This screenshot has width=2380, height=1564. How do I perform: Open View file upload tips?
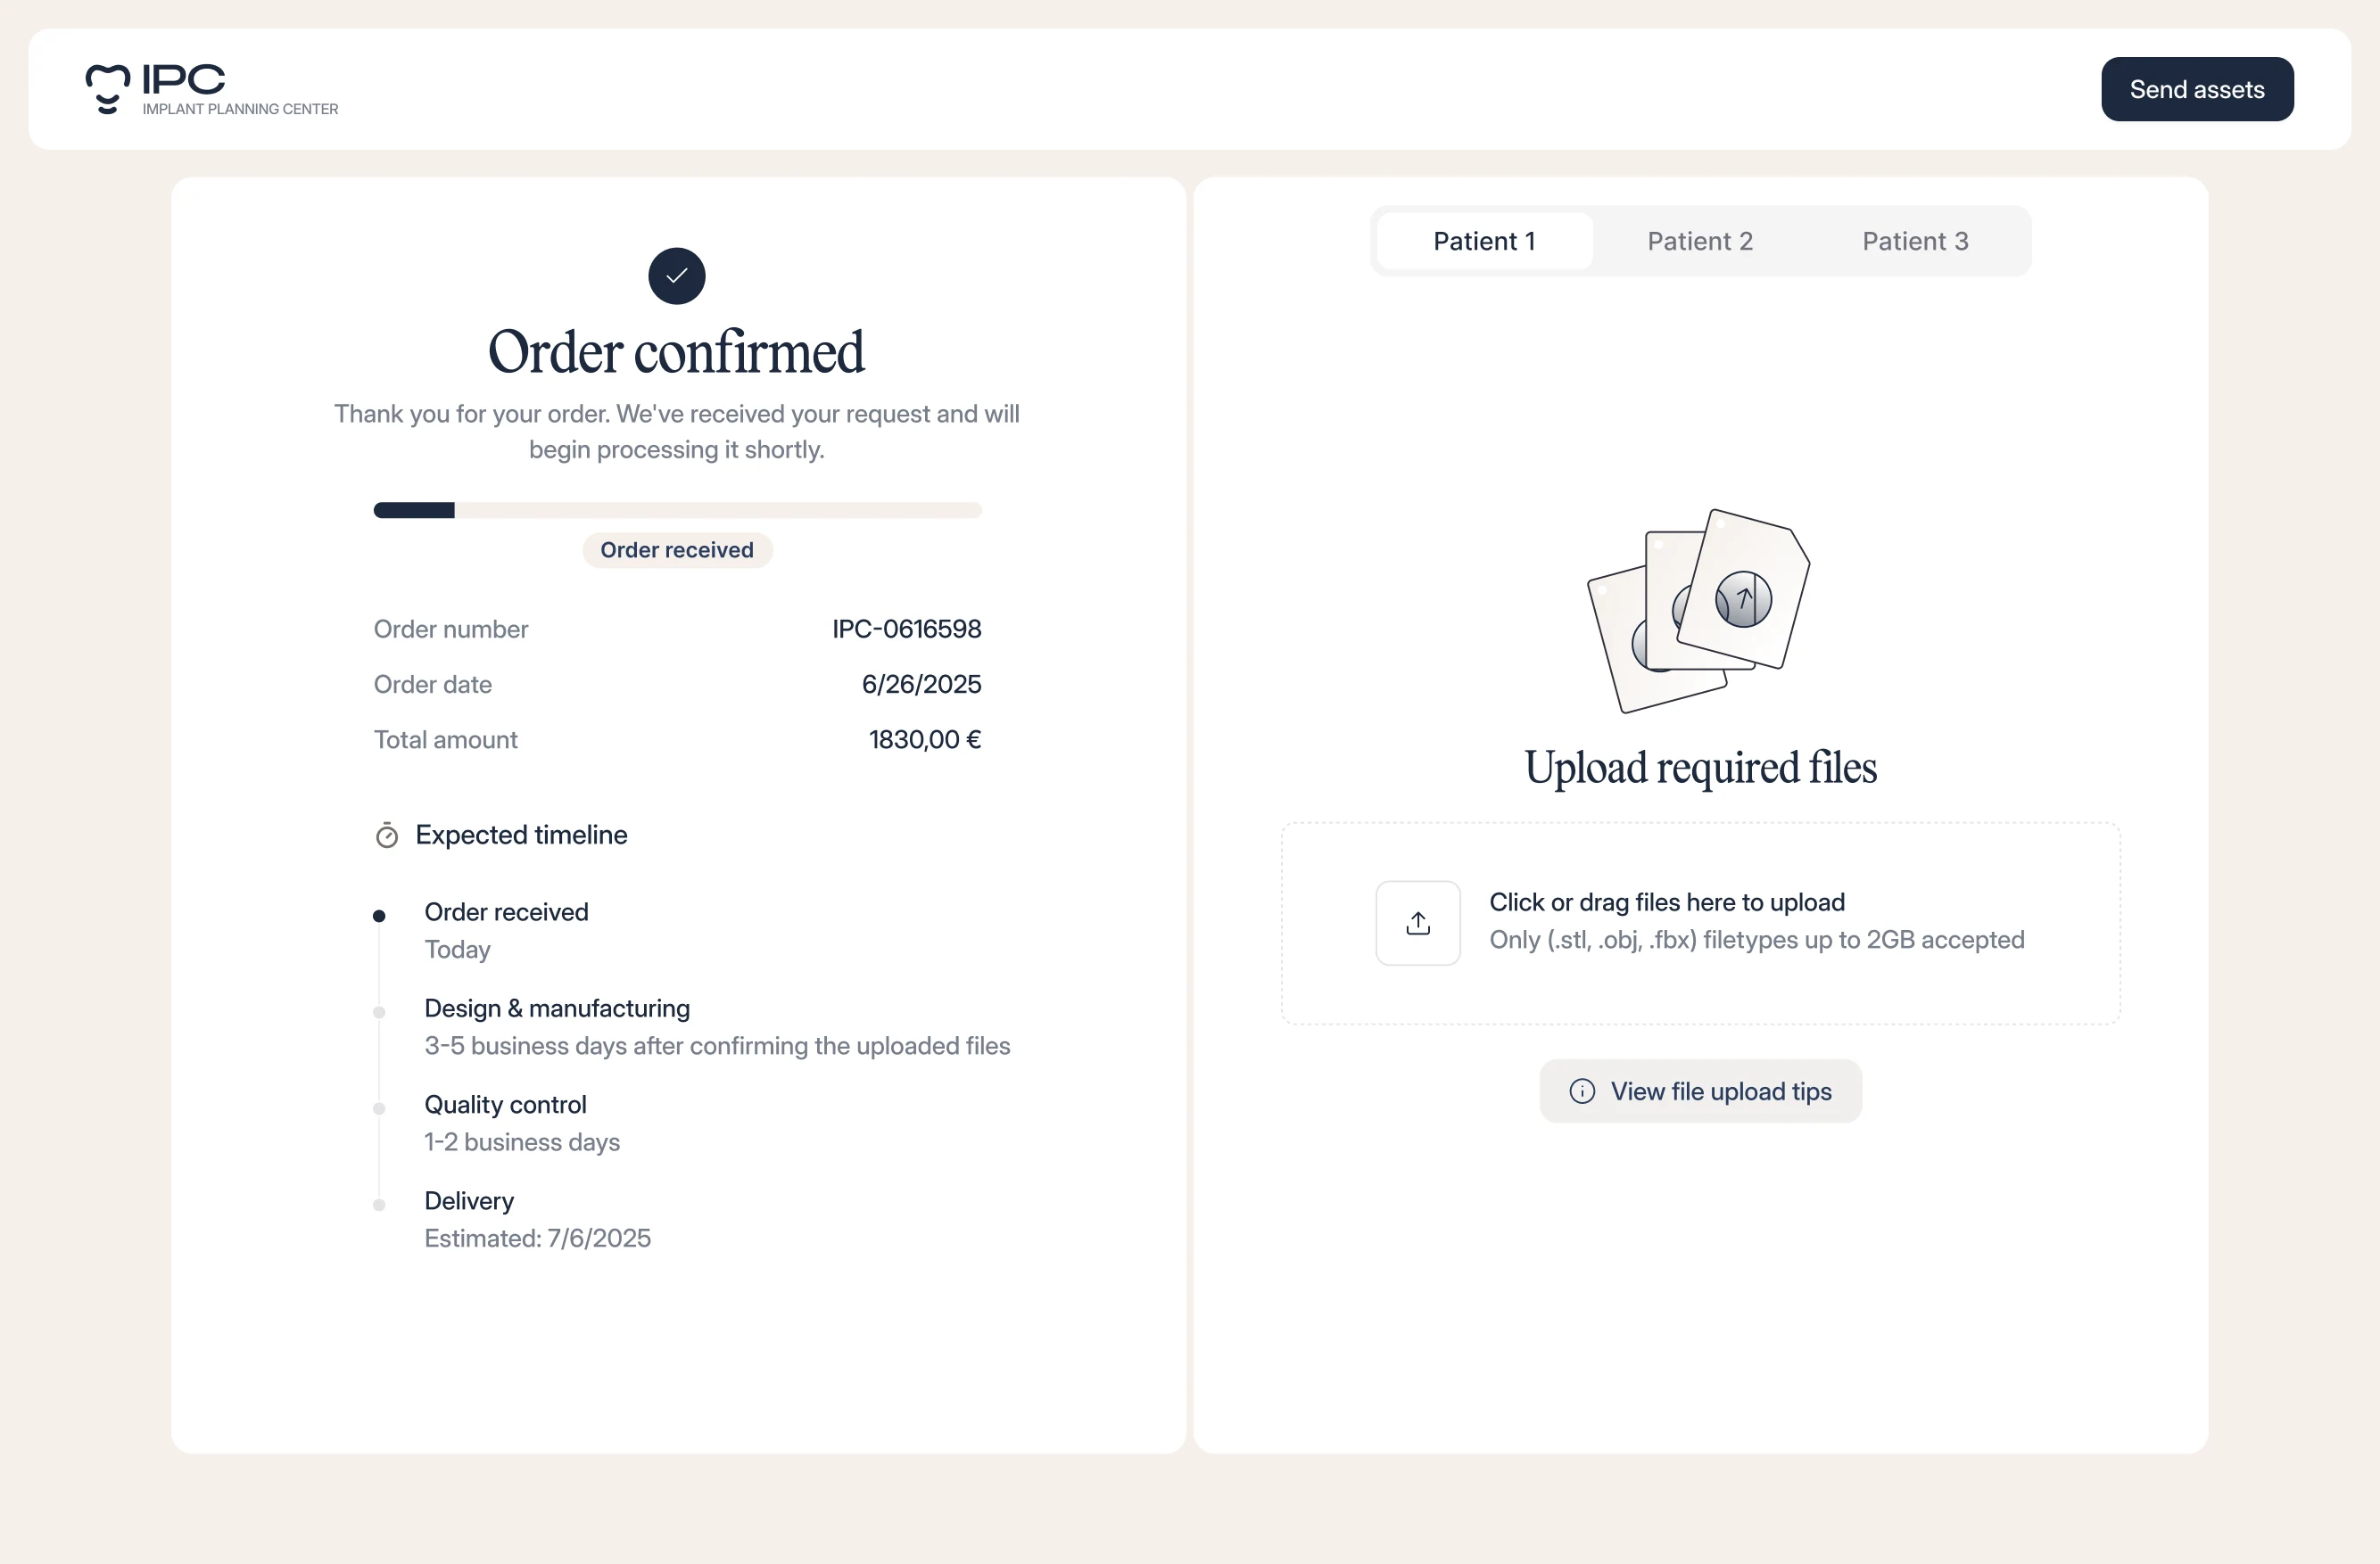(x=1720, y=1091)
